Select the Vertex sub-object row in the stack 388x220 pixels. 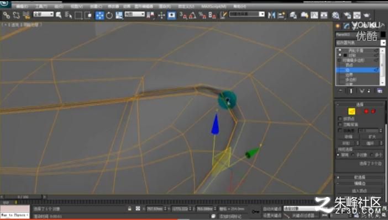[357, 65]
